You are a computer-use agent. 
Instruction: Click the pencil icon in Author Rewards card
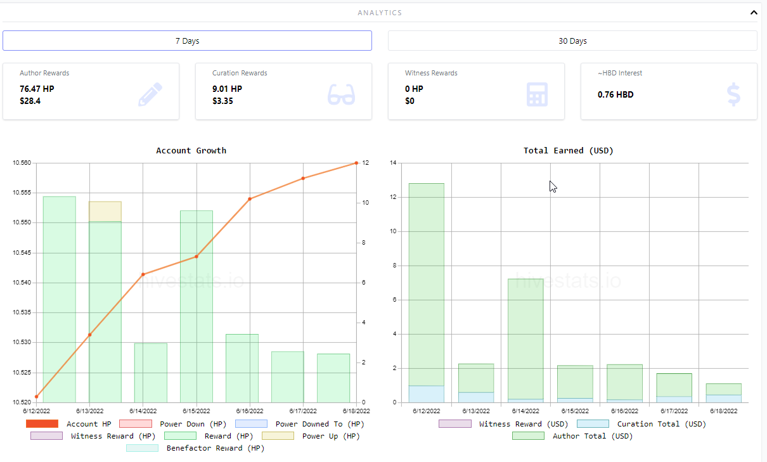150,94
